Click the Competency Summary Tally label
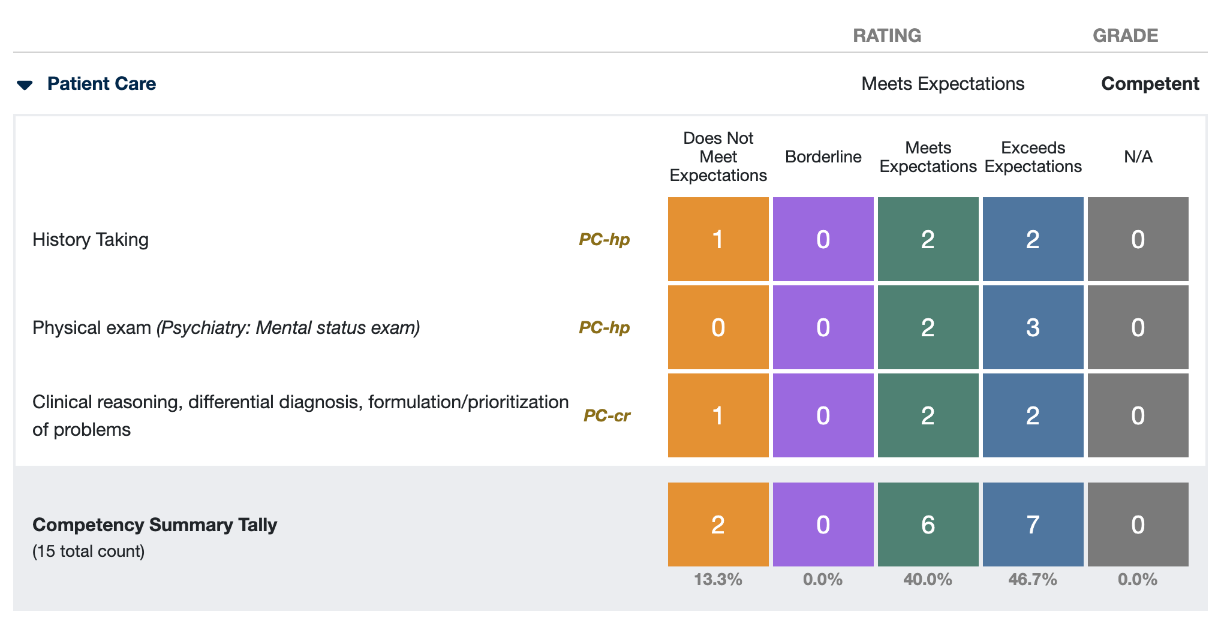The width and height of the screenshot is (1227, 621). [155, 524]
